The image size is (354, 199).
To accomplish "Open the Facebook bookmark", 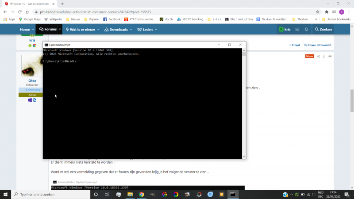I will pos(112,19).
